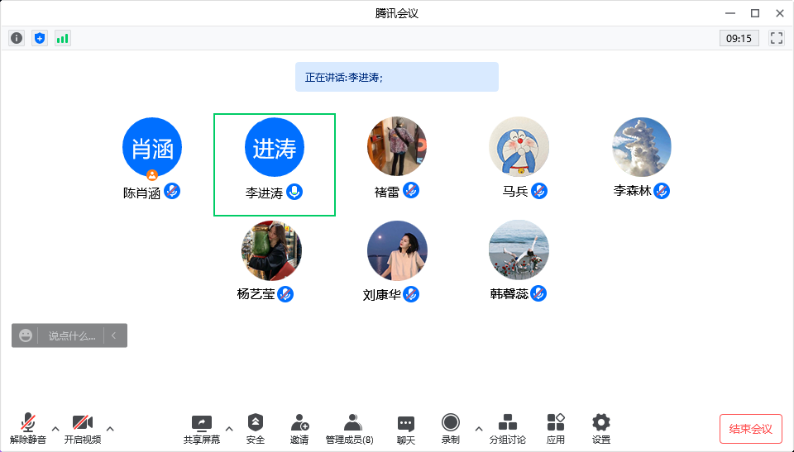Open the Apps (应用) icon
Image resolution: width=794 pixels, height=452 pixels.
pos(556,429)
